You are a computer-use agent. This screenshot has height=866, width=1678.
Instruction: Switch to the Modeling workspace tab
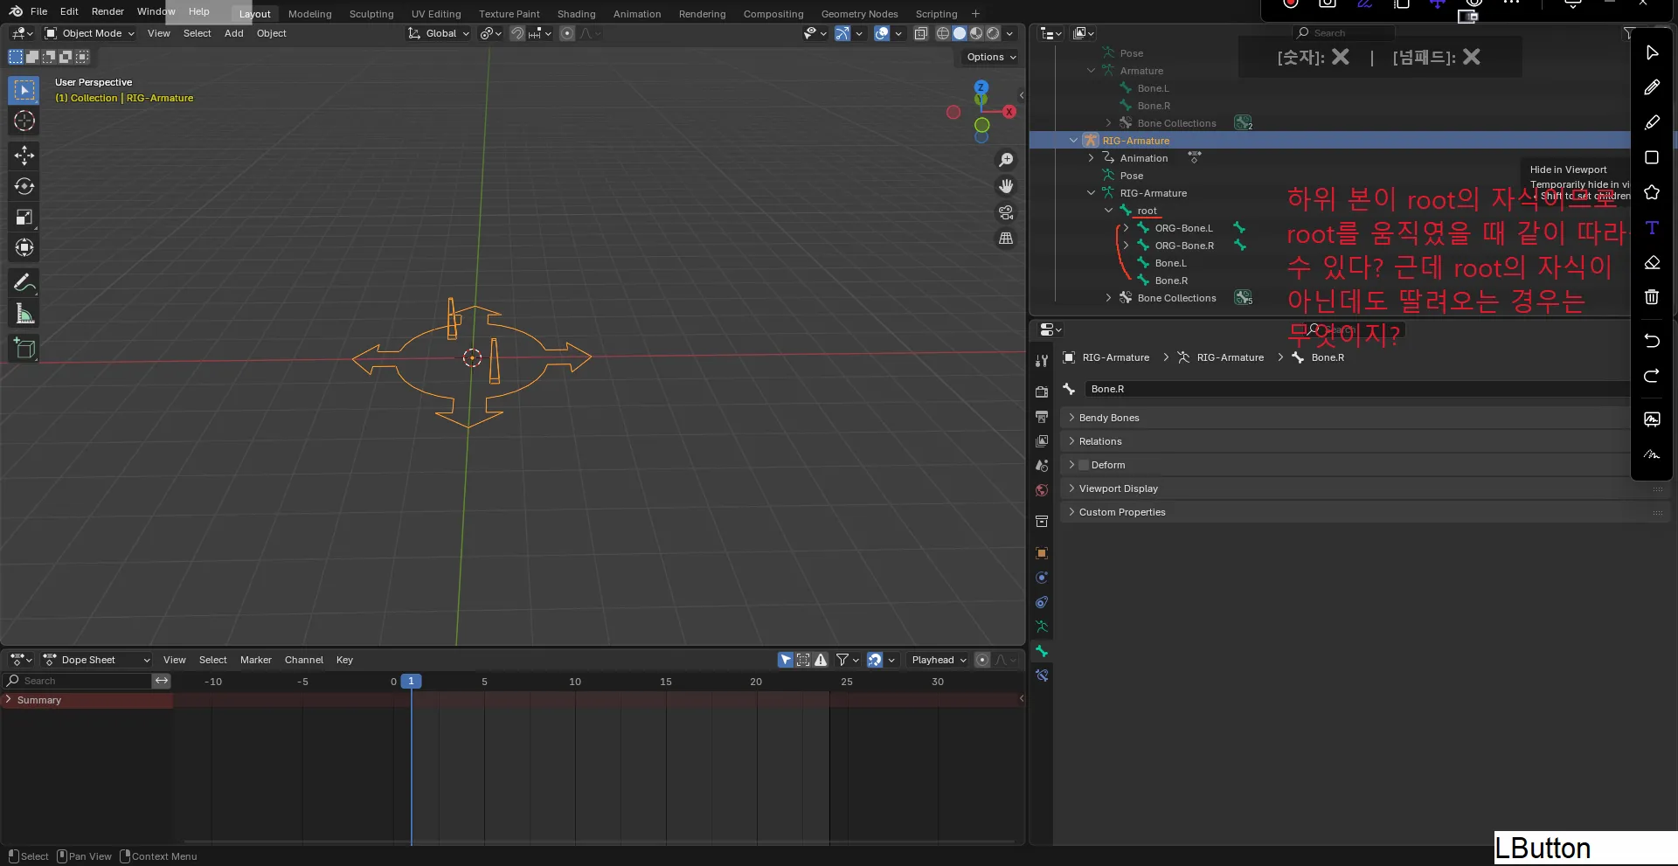pos(310,14)
